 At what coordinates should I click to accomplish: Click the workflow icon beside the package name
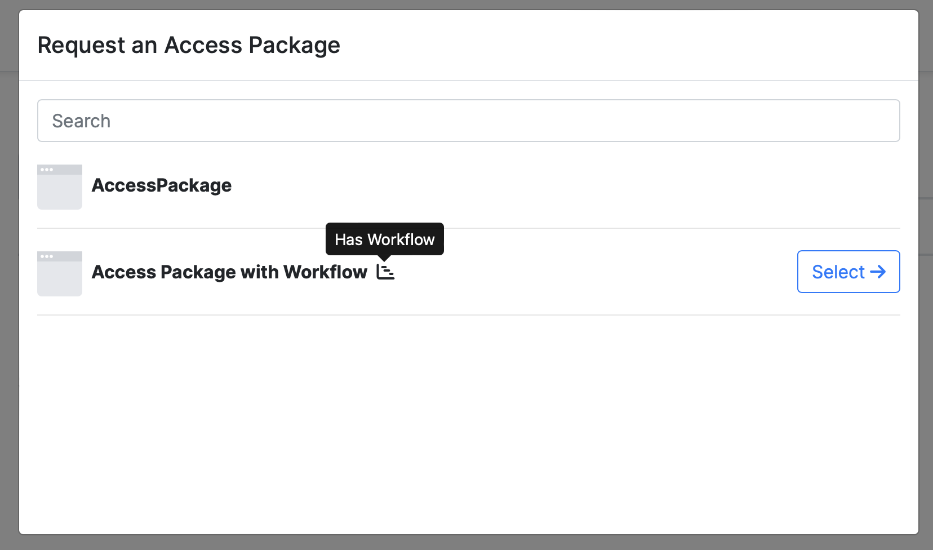coord(385,272)
